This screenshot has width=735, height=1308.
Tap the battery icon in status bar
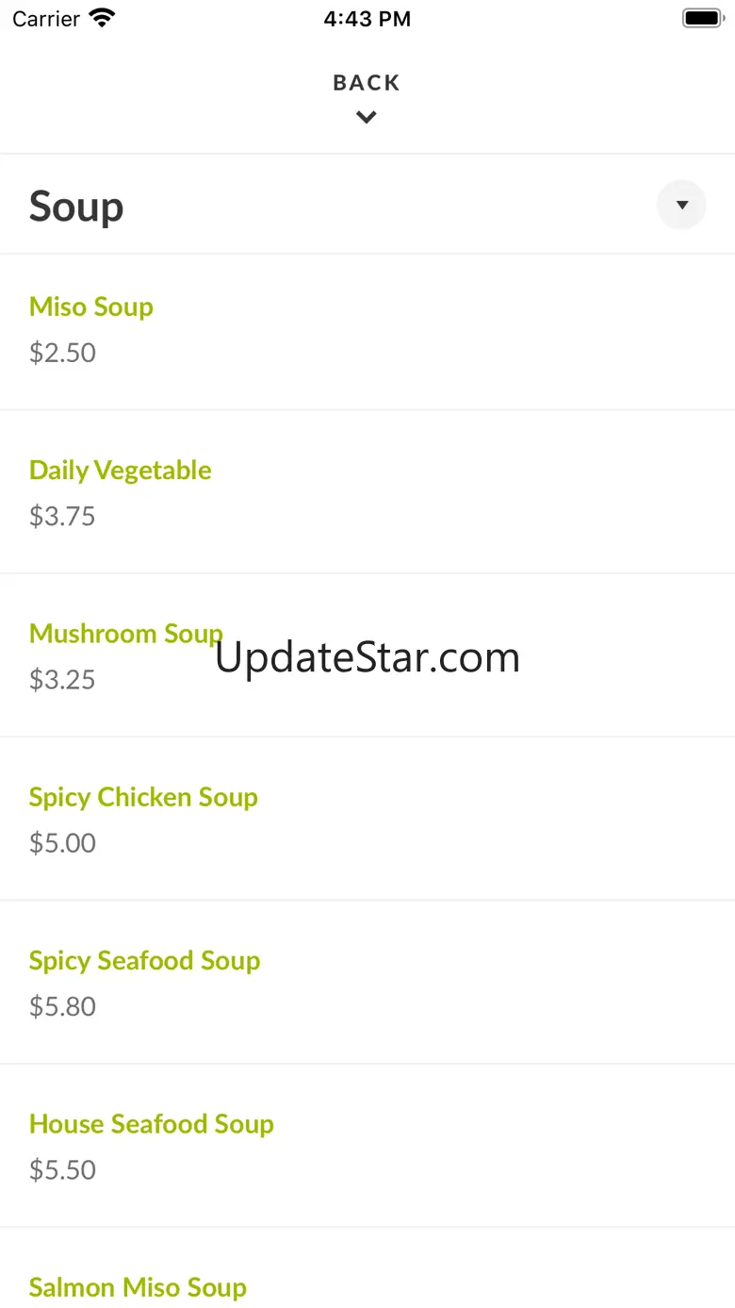pos(702,18)
